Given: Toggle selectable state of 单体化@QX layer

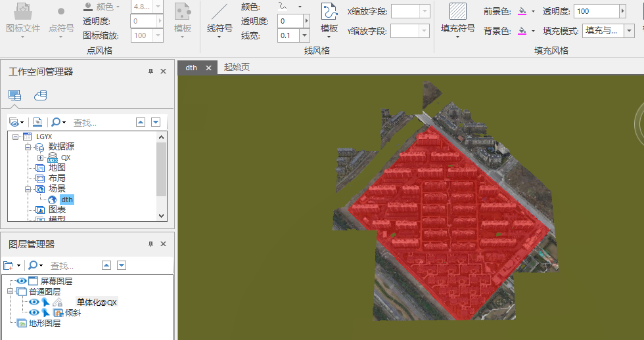Looking at the screenshot, I should click(45, 303).
